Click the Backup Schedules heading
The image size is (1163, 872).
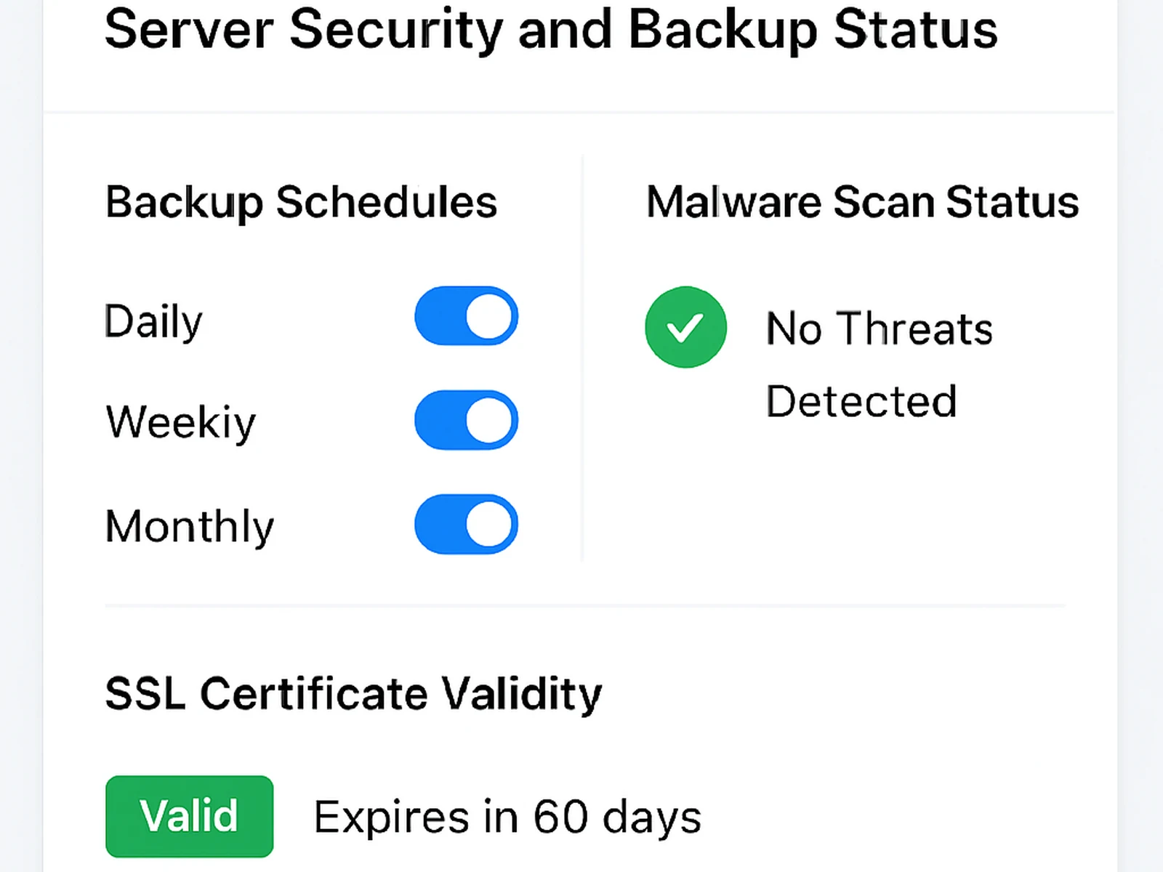click(301, 202)
